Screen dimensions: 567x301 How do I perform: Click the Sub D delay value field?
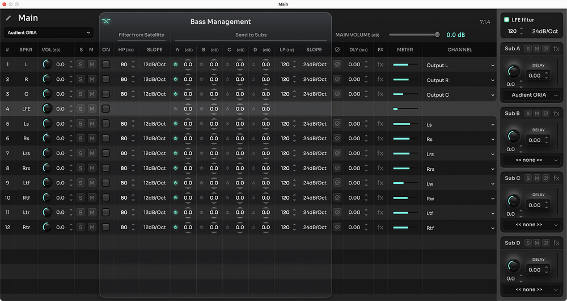[x=535, y=270]
